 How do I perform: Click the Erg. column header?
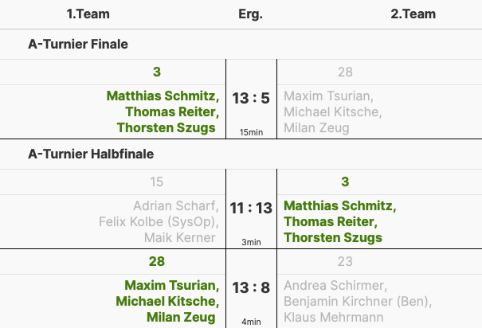pyautogui.click(x=250, y=14)
